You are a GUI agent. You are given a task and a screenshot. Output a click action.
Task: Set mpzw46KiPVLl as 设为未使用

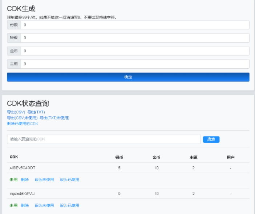44,205
